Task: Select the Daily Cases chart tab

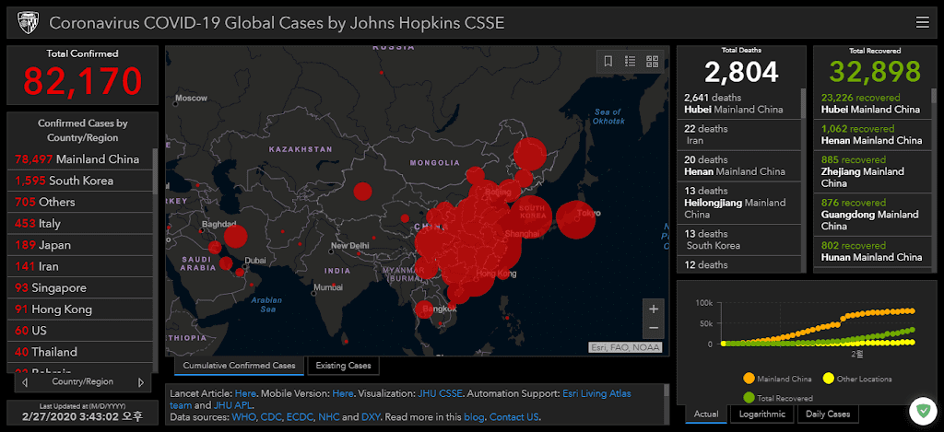Action: [828, 414]
